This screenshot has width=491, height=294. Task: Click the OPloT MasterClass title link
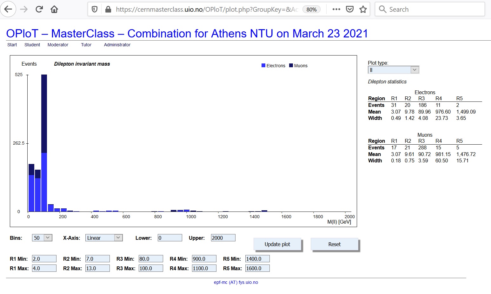tap(187, 33)
